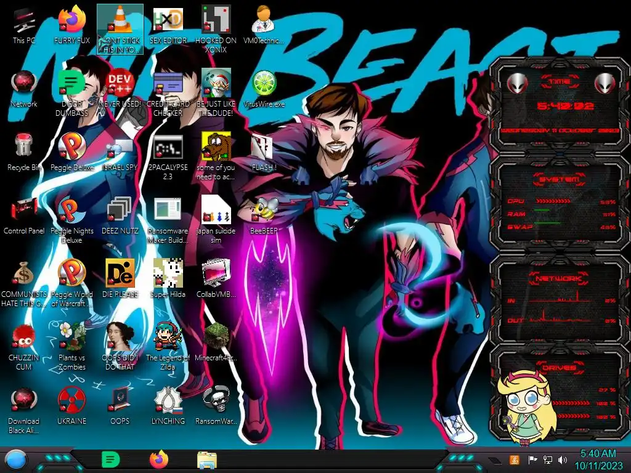Open the HxD hex editor shortcut
This screenshot has height=473, width=631.
click(168, 25)
